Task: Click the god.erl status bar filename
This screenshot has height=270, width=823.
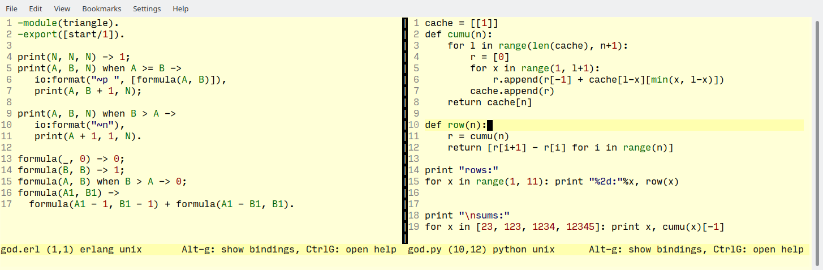Action: click(20, 250)
